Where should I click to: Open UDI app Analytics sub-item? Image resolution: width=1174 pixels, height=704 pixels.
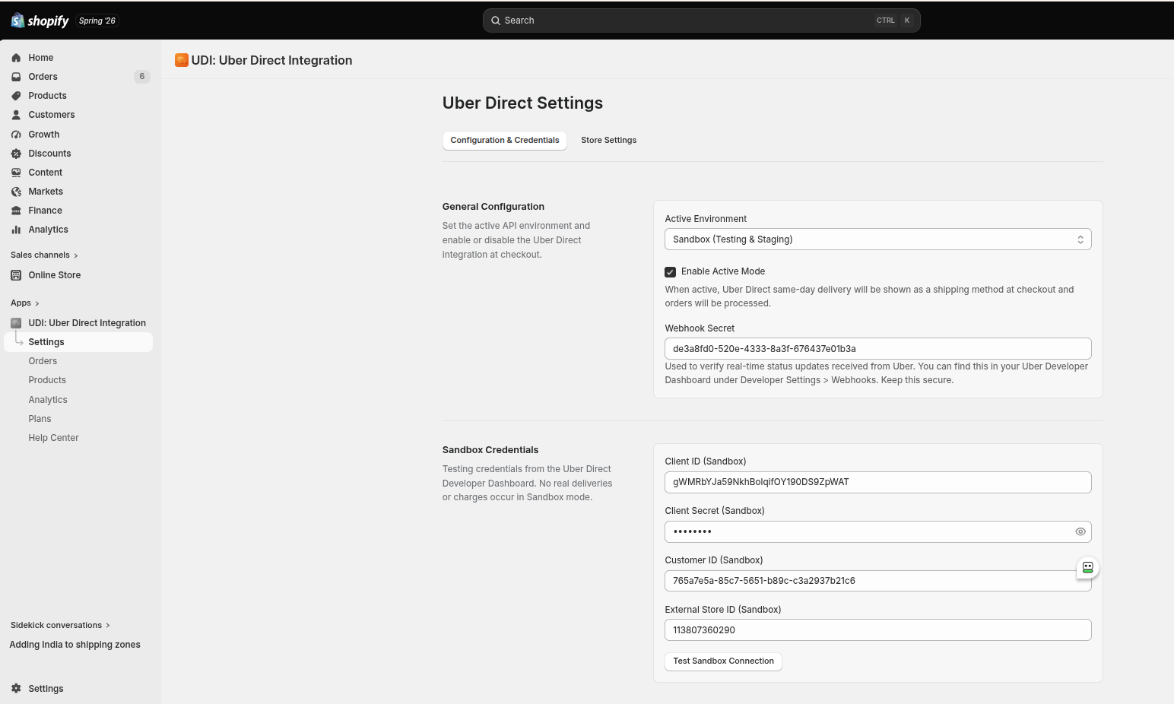point(48,400)
